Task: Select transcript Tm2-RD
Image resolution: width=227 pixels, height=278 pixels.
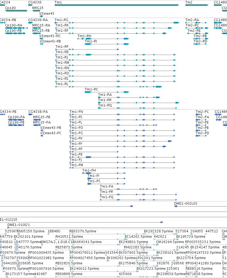Action: pyautogui.click(x=200, y=44)
